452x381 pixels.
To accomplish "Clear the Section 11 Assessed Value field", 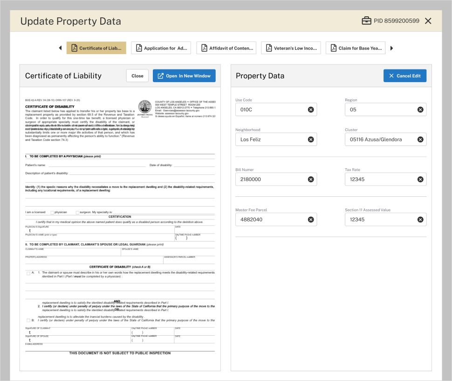I will coord(420,220).
